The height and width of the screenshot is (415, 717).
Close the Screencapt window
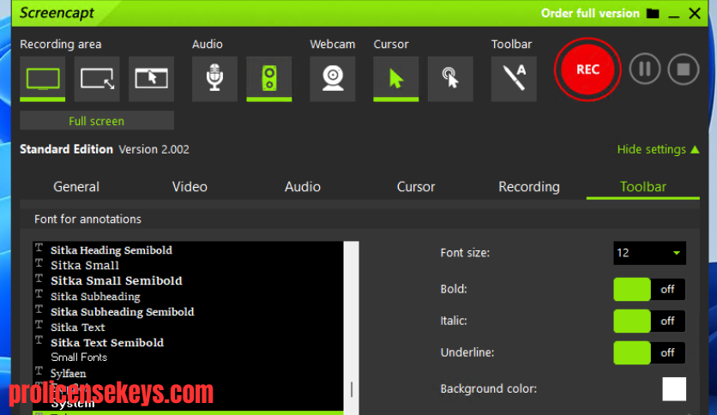pos(695,14)
